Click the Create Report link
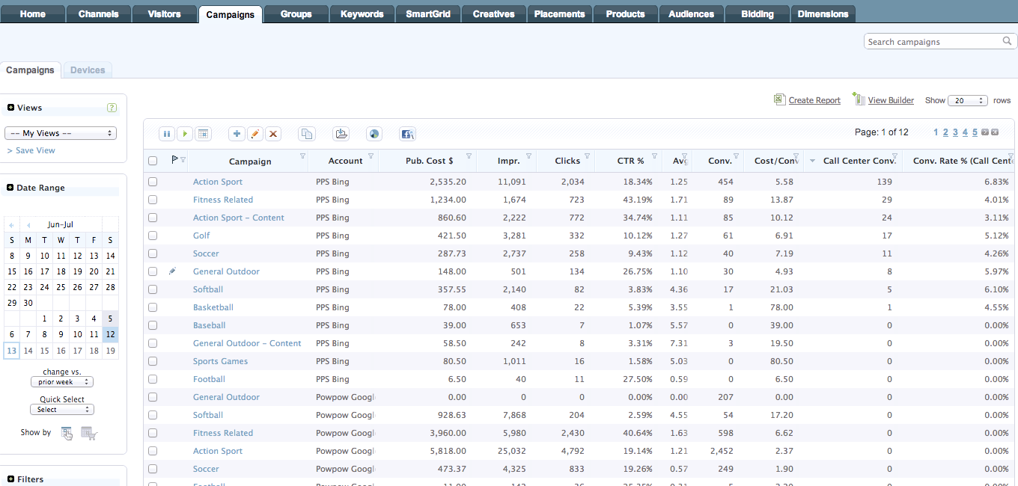 pos(814,100)
